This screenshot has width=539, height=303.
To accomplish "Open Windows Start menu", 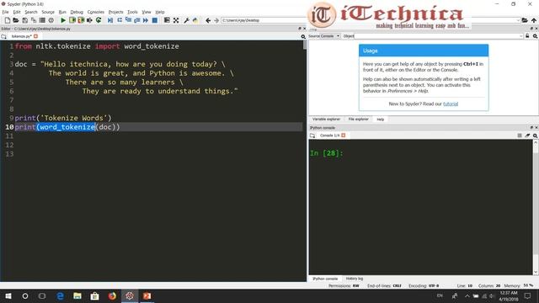I will pyautogui.click(x=8, y=295).
